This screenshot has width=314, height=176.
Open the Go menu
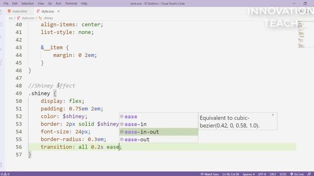tap(50, 3)
